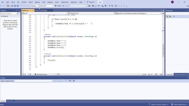Open the Edit menu

pos(8,2)
